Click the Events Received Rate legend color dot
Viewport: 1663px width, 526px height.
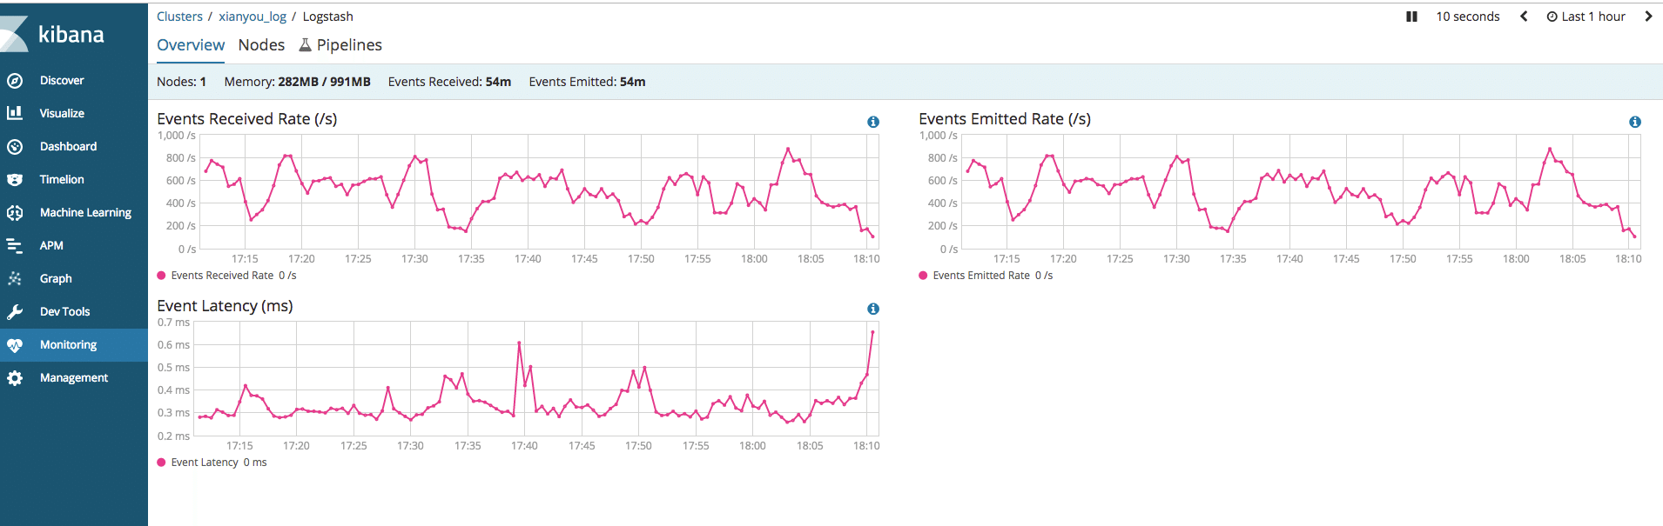(x=161, y=276)
